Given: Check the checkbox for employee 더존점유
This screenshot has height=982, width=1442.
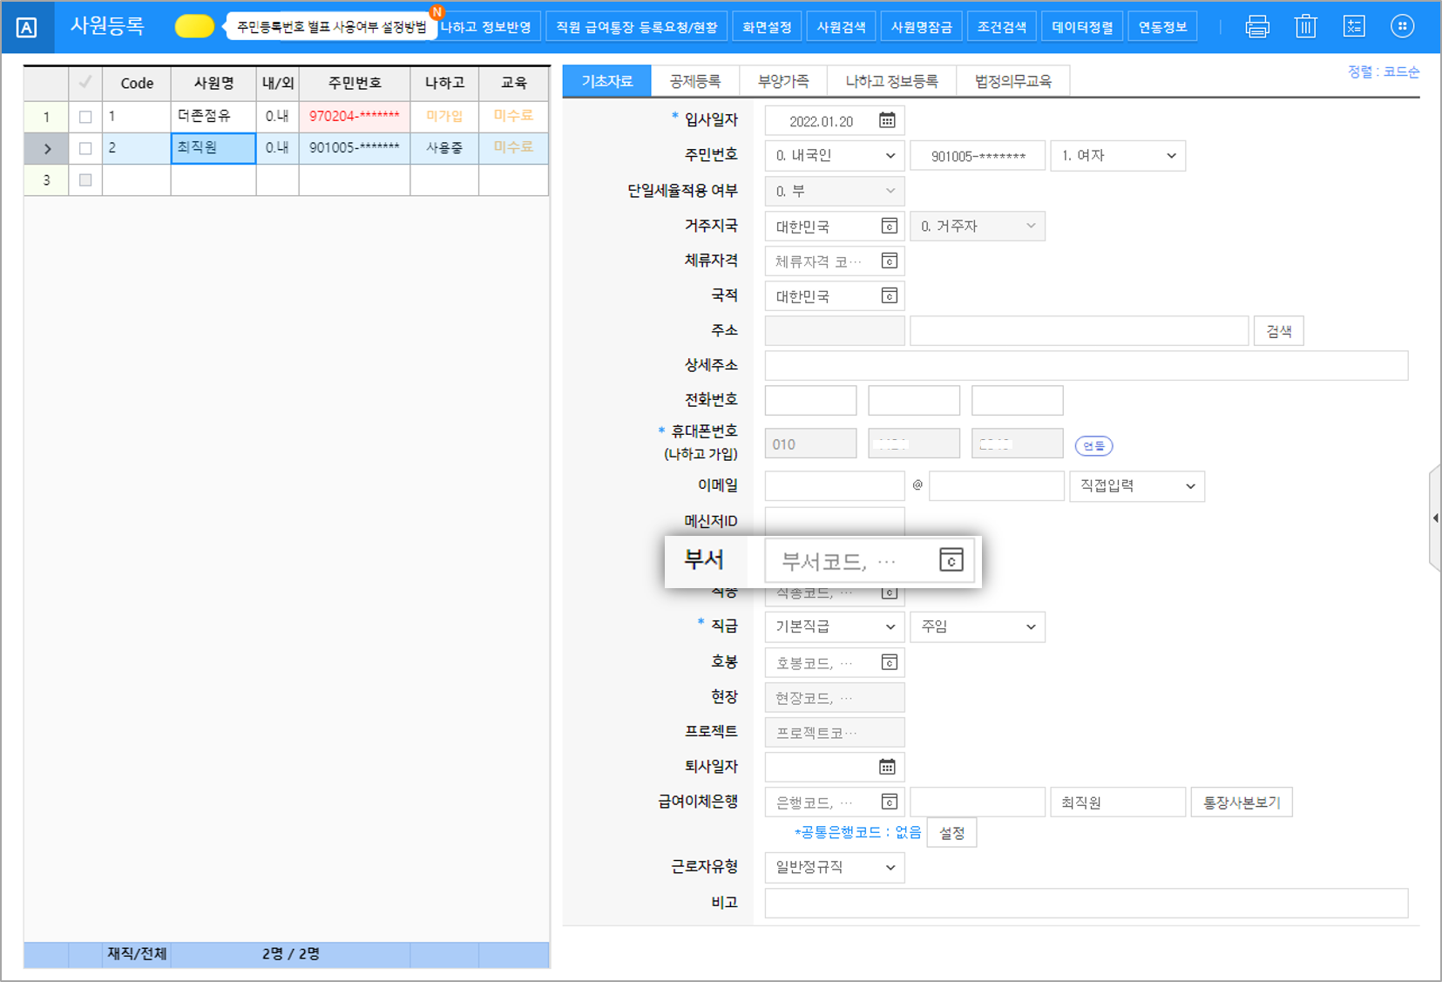Looking at the screenshot, I should tap(85, 117).
